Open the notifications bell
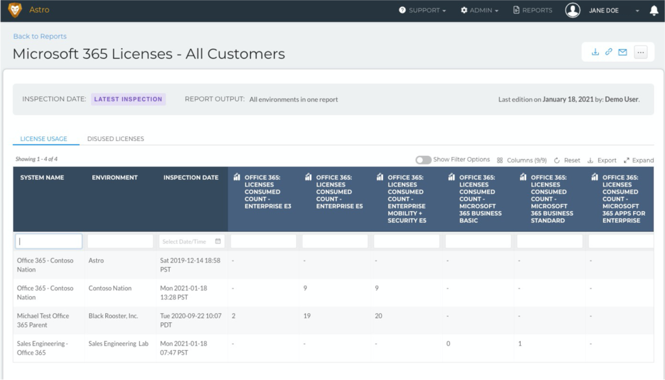This screenshot has width=665, height=380. (x=654, y=10)
